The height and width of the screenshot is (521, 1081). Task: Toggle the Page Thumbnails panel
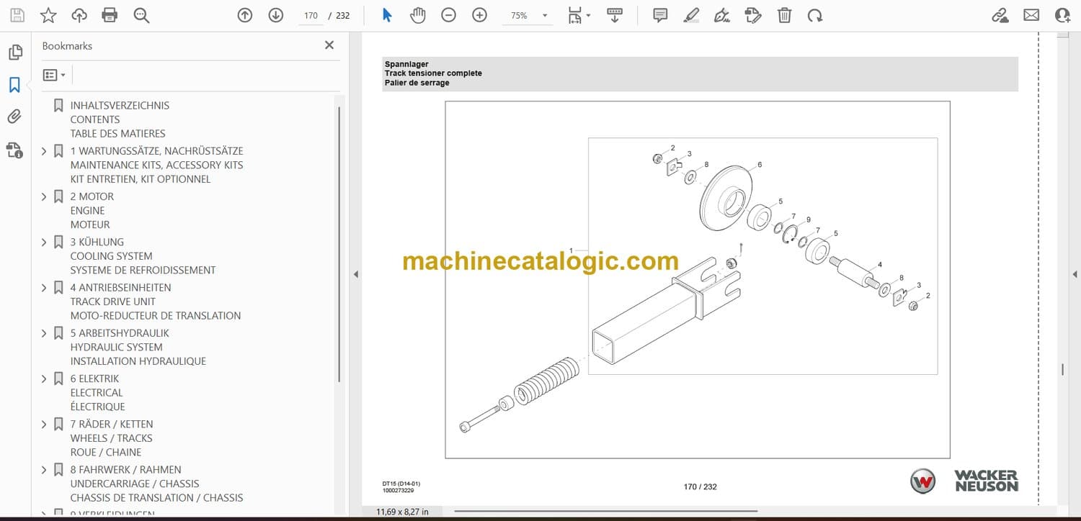coord(14,53)
